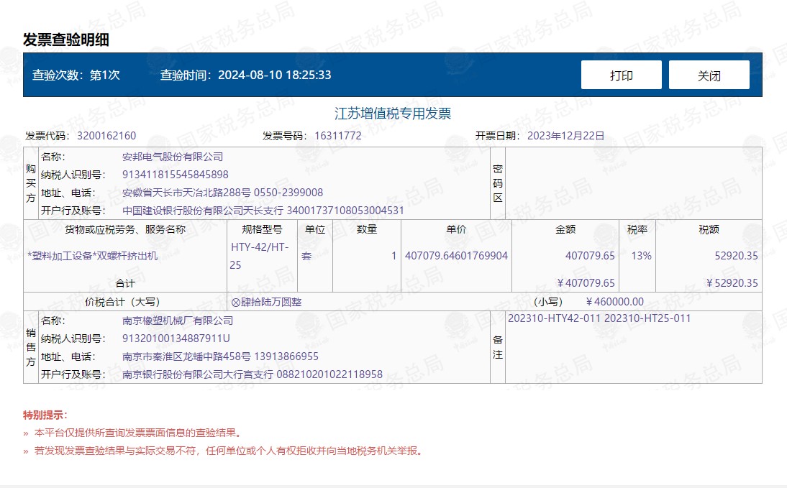Click buyer address 安徽省天长市天冶北路288号
This screenshot has height=488, width=787.
186,193
